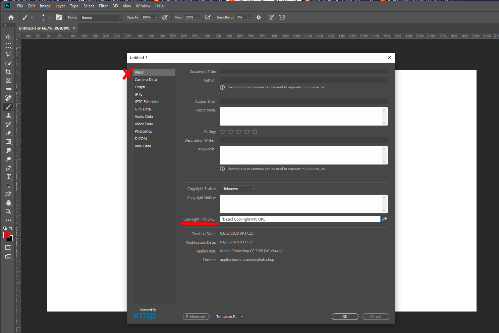Open the foreground red color swatch
499x333 pixels.
click(x=6, y=235)
